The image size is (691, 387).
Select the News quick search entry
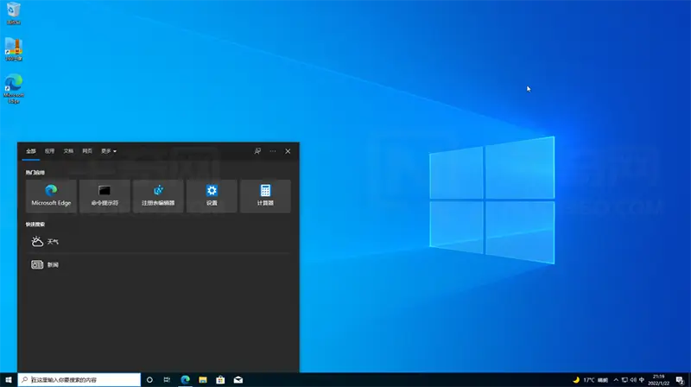[x=158, y=264]
